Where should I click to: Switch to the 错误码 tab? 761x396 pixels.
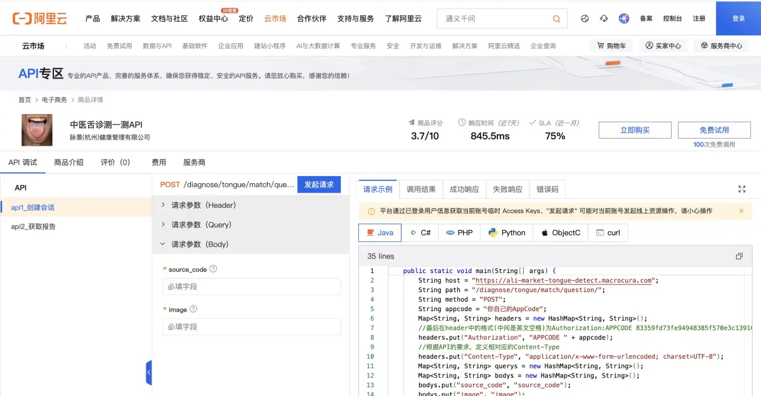point(547,189)
